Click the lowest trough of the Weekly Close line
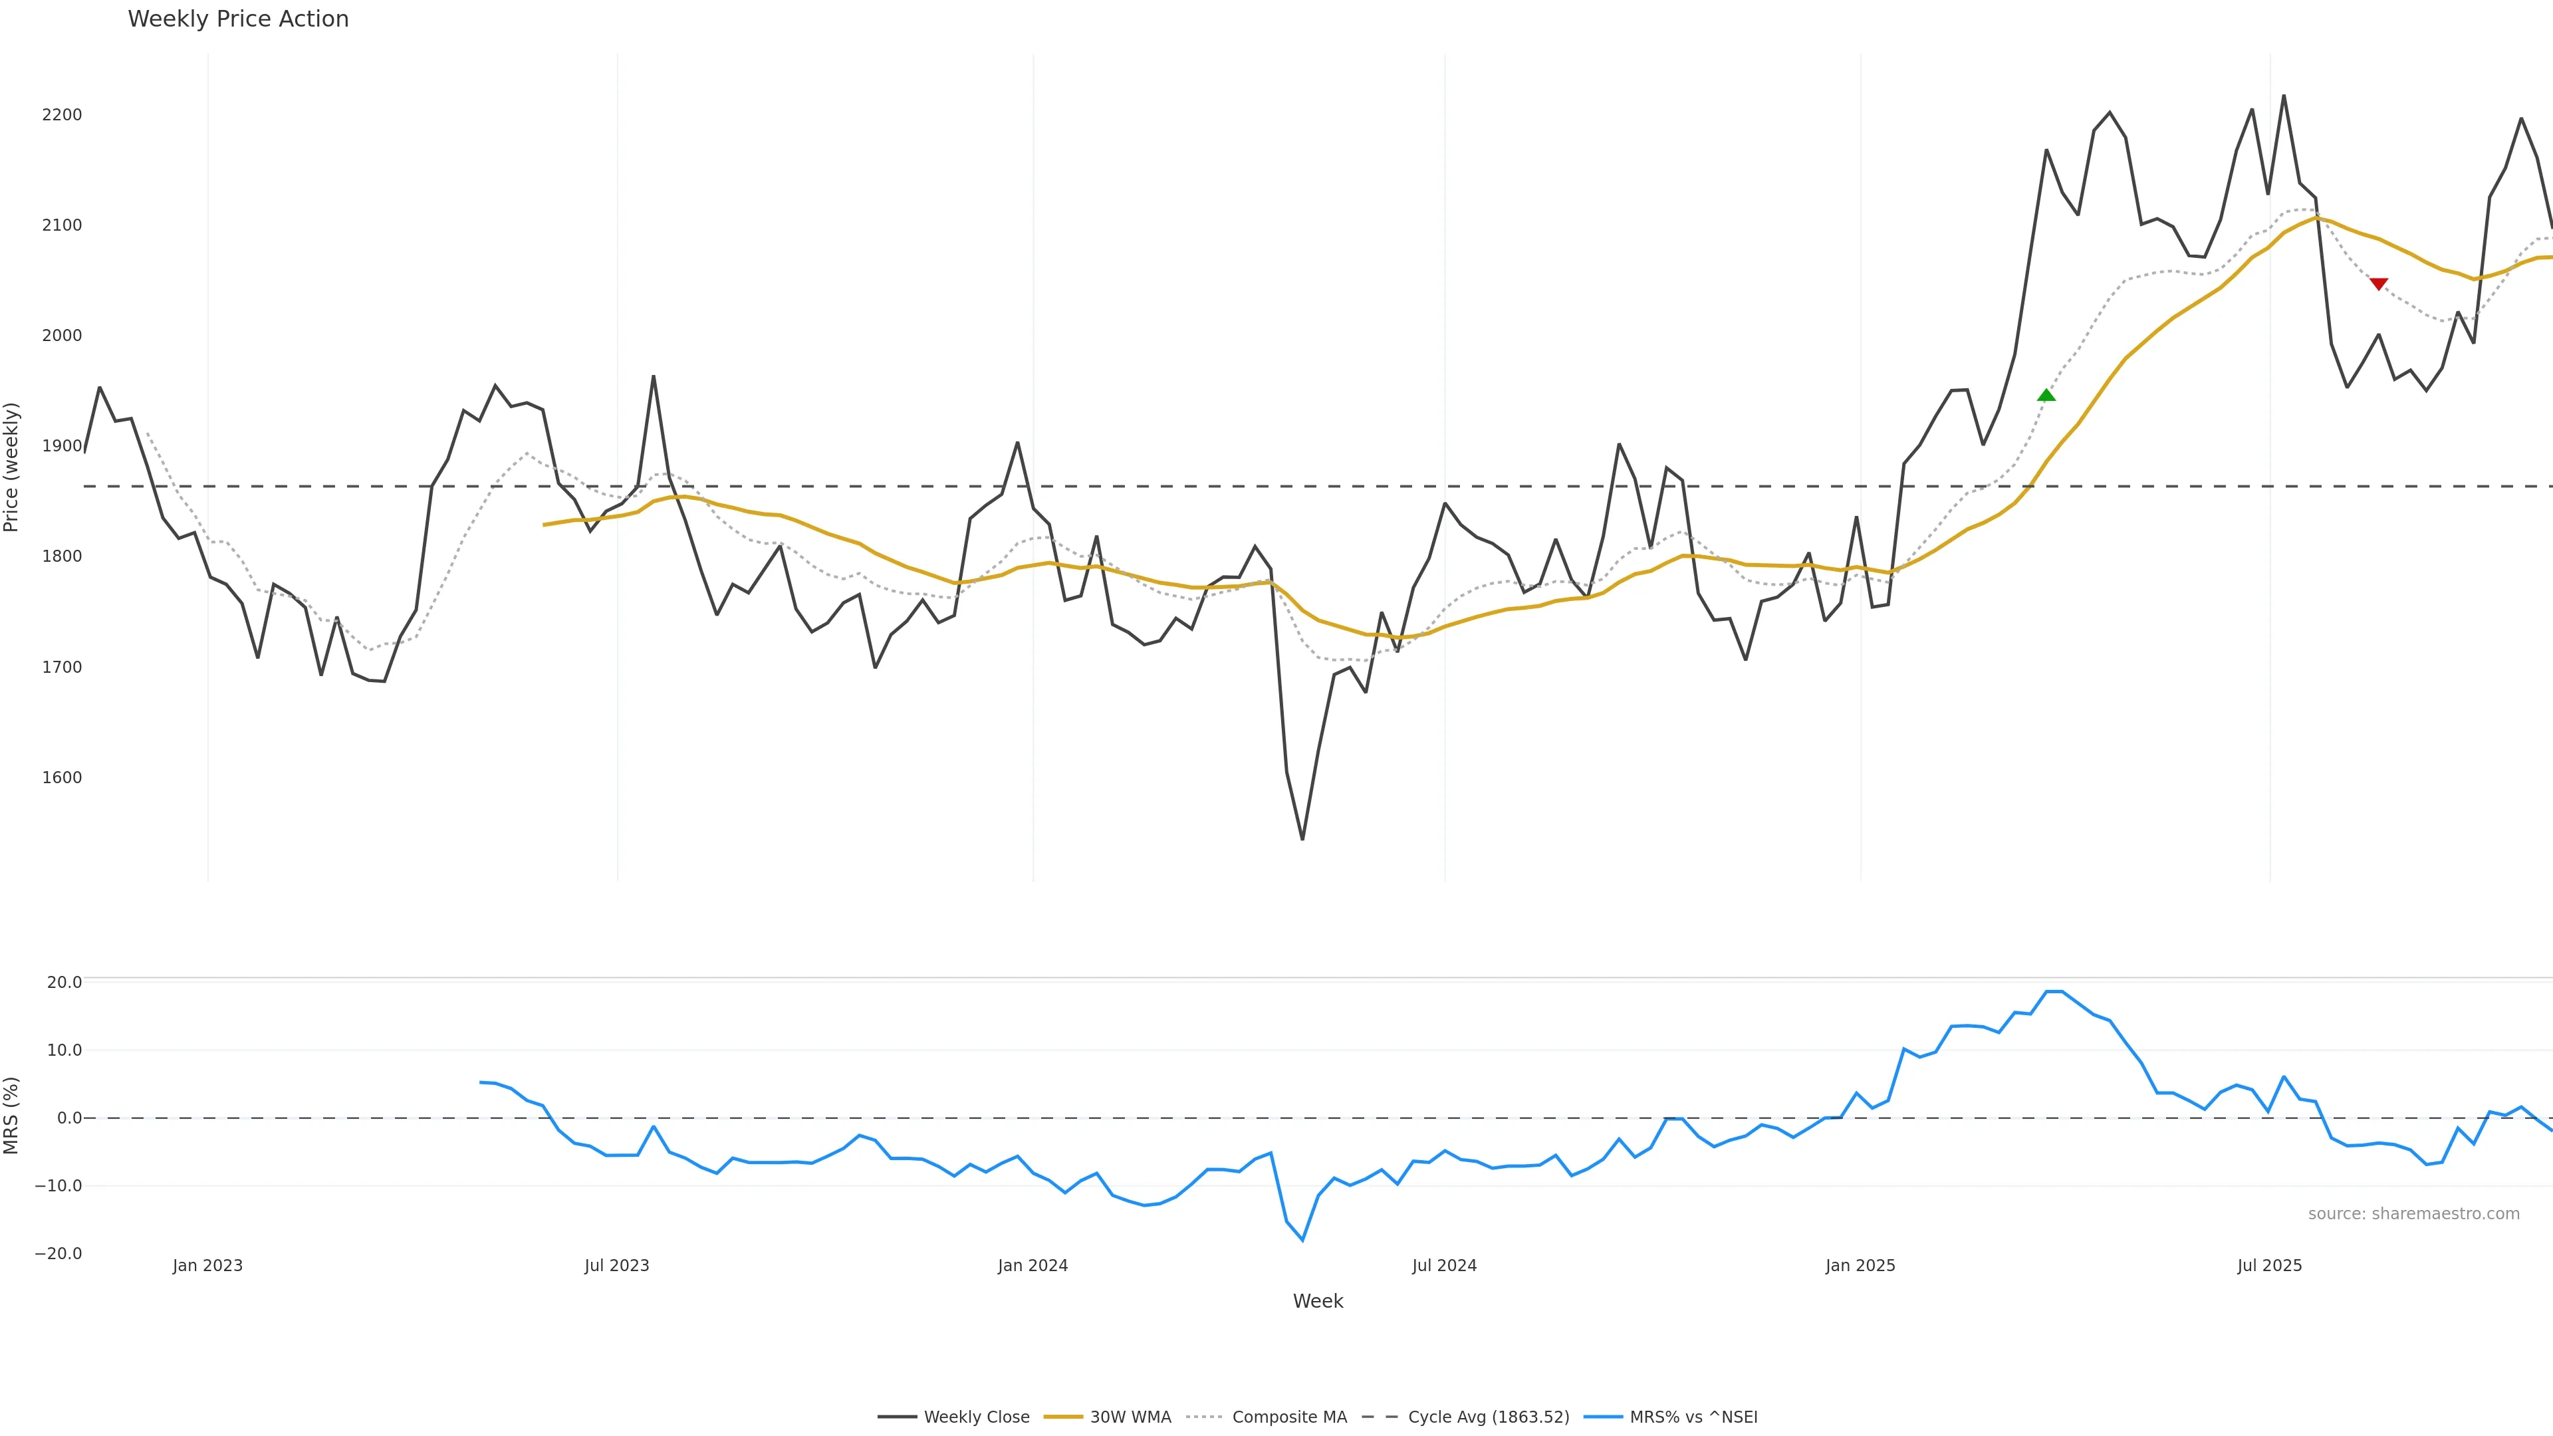 click(x=1302, y=838)
